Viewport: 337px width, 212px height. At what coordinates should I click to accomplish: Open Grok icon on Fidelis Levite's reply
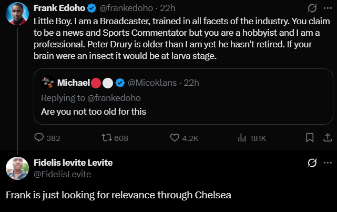point(311,163)
